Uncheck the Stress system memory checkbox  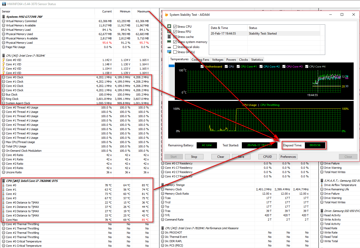175,42
